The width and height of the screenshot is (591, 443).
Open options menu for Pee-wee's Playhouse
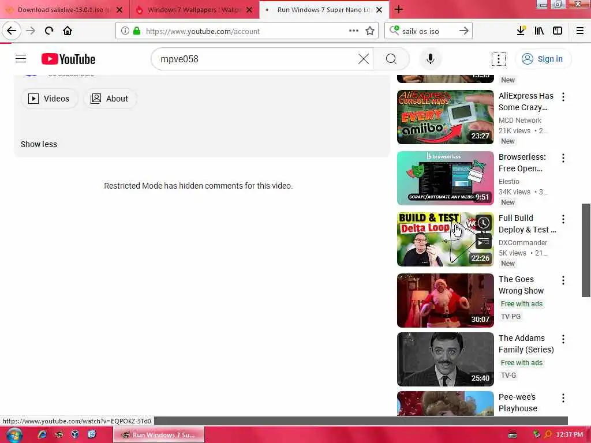[x=563, y=398]
